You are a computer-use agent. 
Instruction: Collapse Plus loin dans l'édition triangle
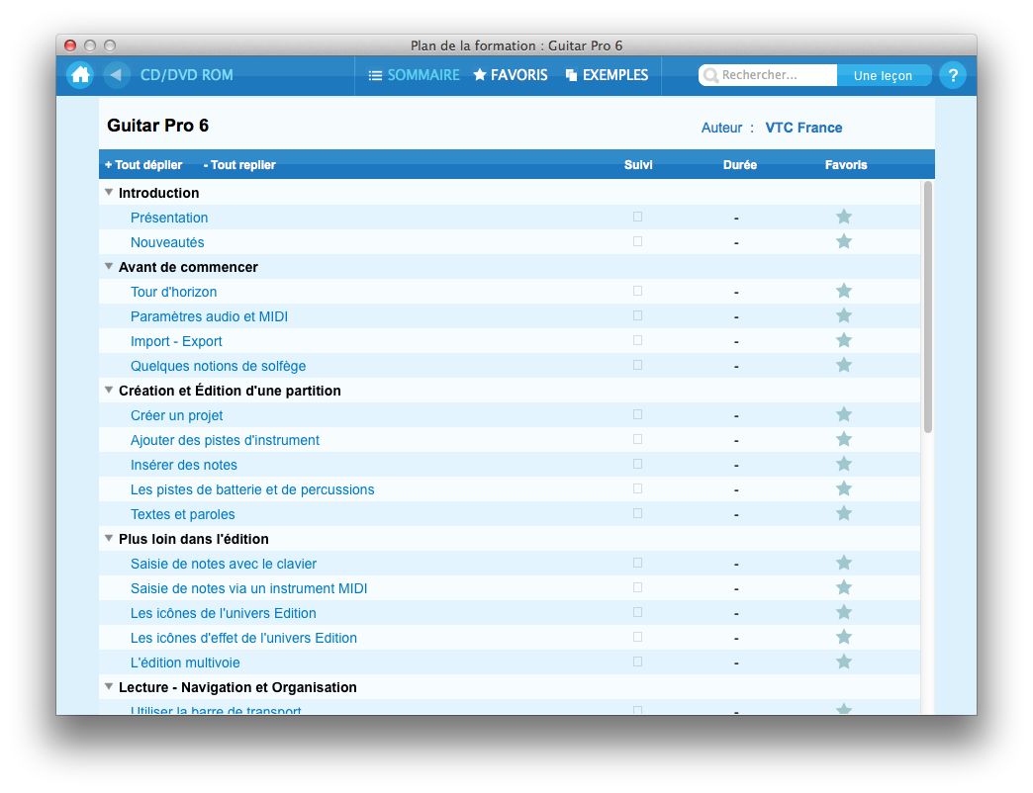point(110,538)
